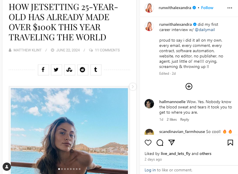The height and width of the screenshot is (174, 238).
Task: Open runwithalexandra's profile picture in the header
Action: [149, 8]
